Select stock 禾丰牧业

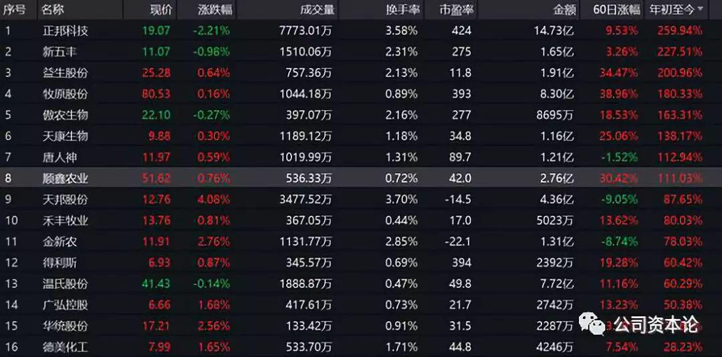65,221
